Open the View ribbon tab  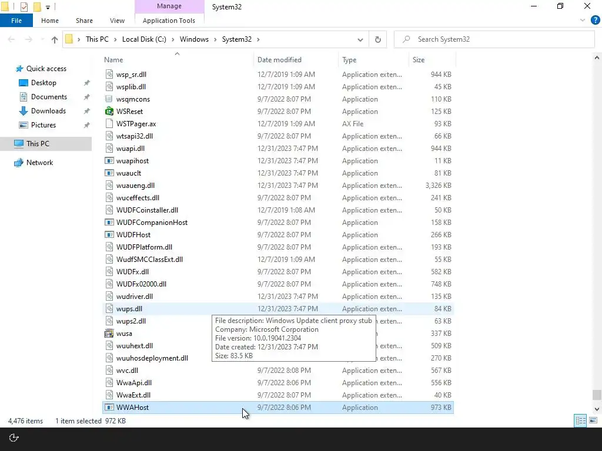117,21
